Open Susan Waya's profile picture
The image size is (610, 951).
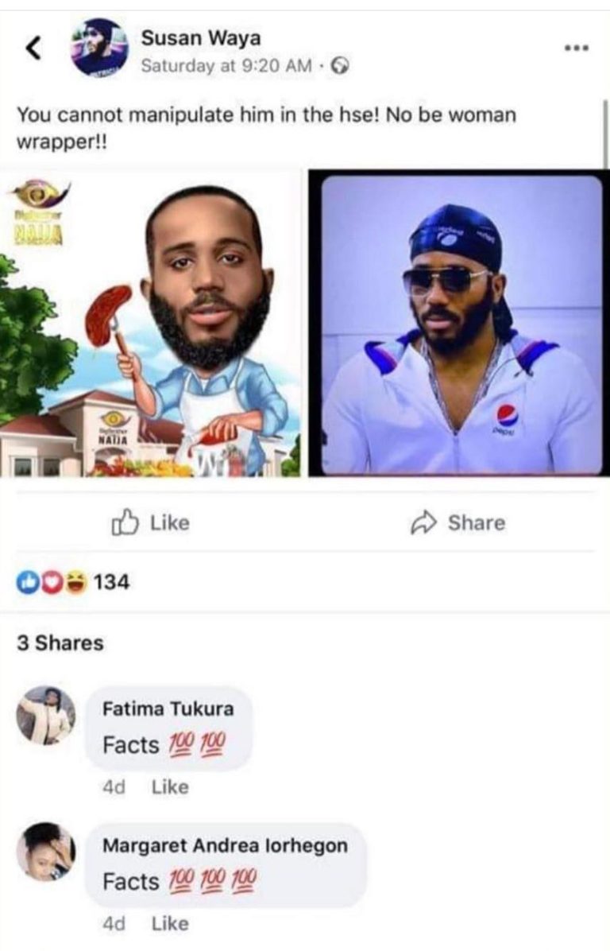pos(100,47)
